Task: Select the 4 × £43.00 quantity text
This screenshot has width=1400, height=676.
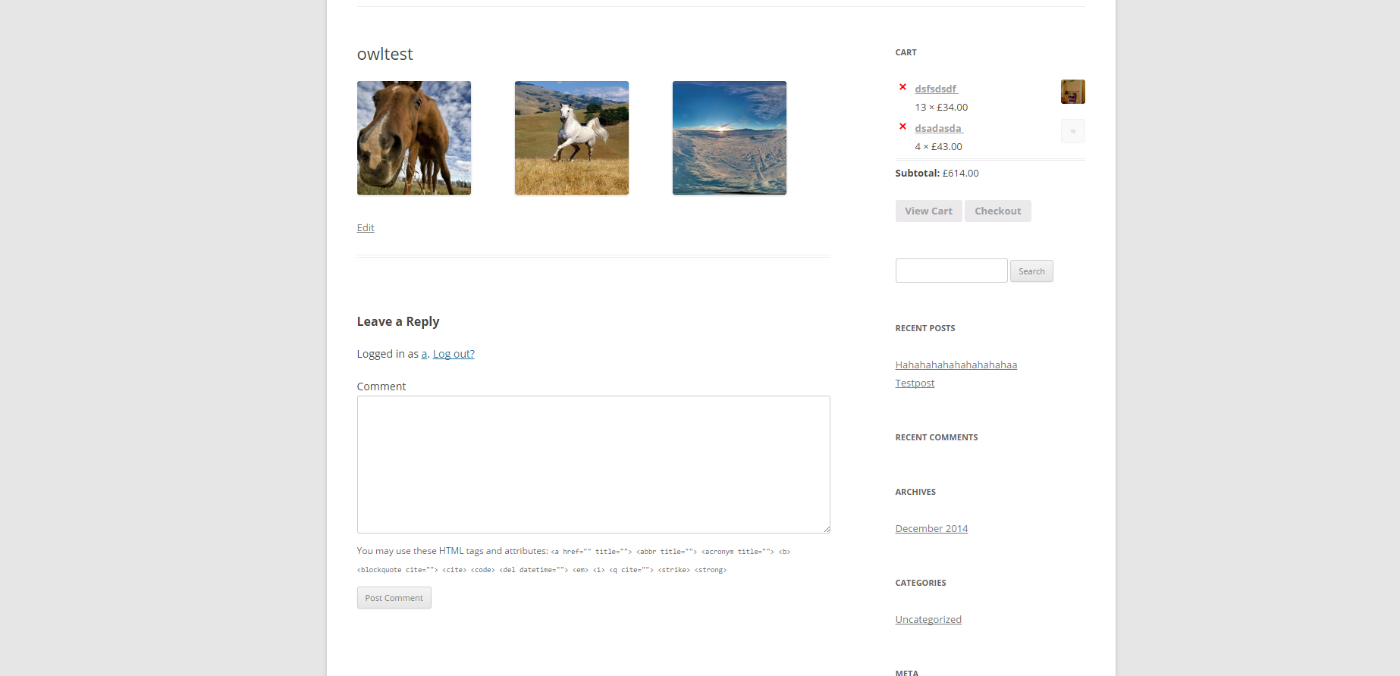Action: coord(938,146)
